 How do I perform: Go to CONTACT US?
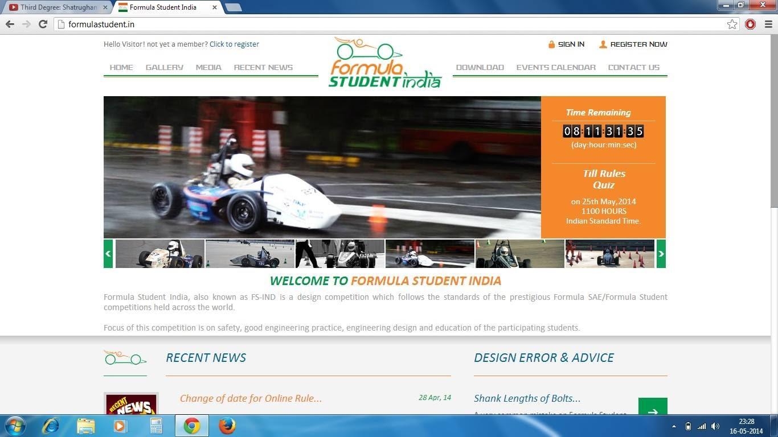(x=634, y=67)
